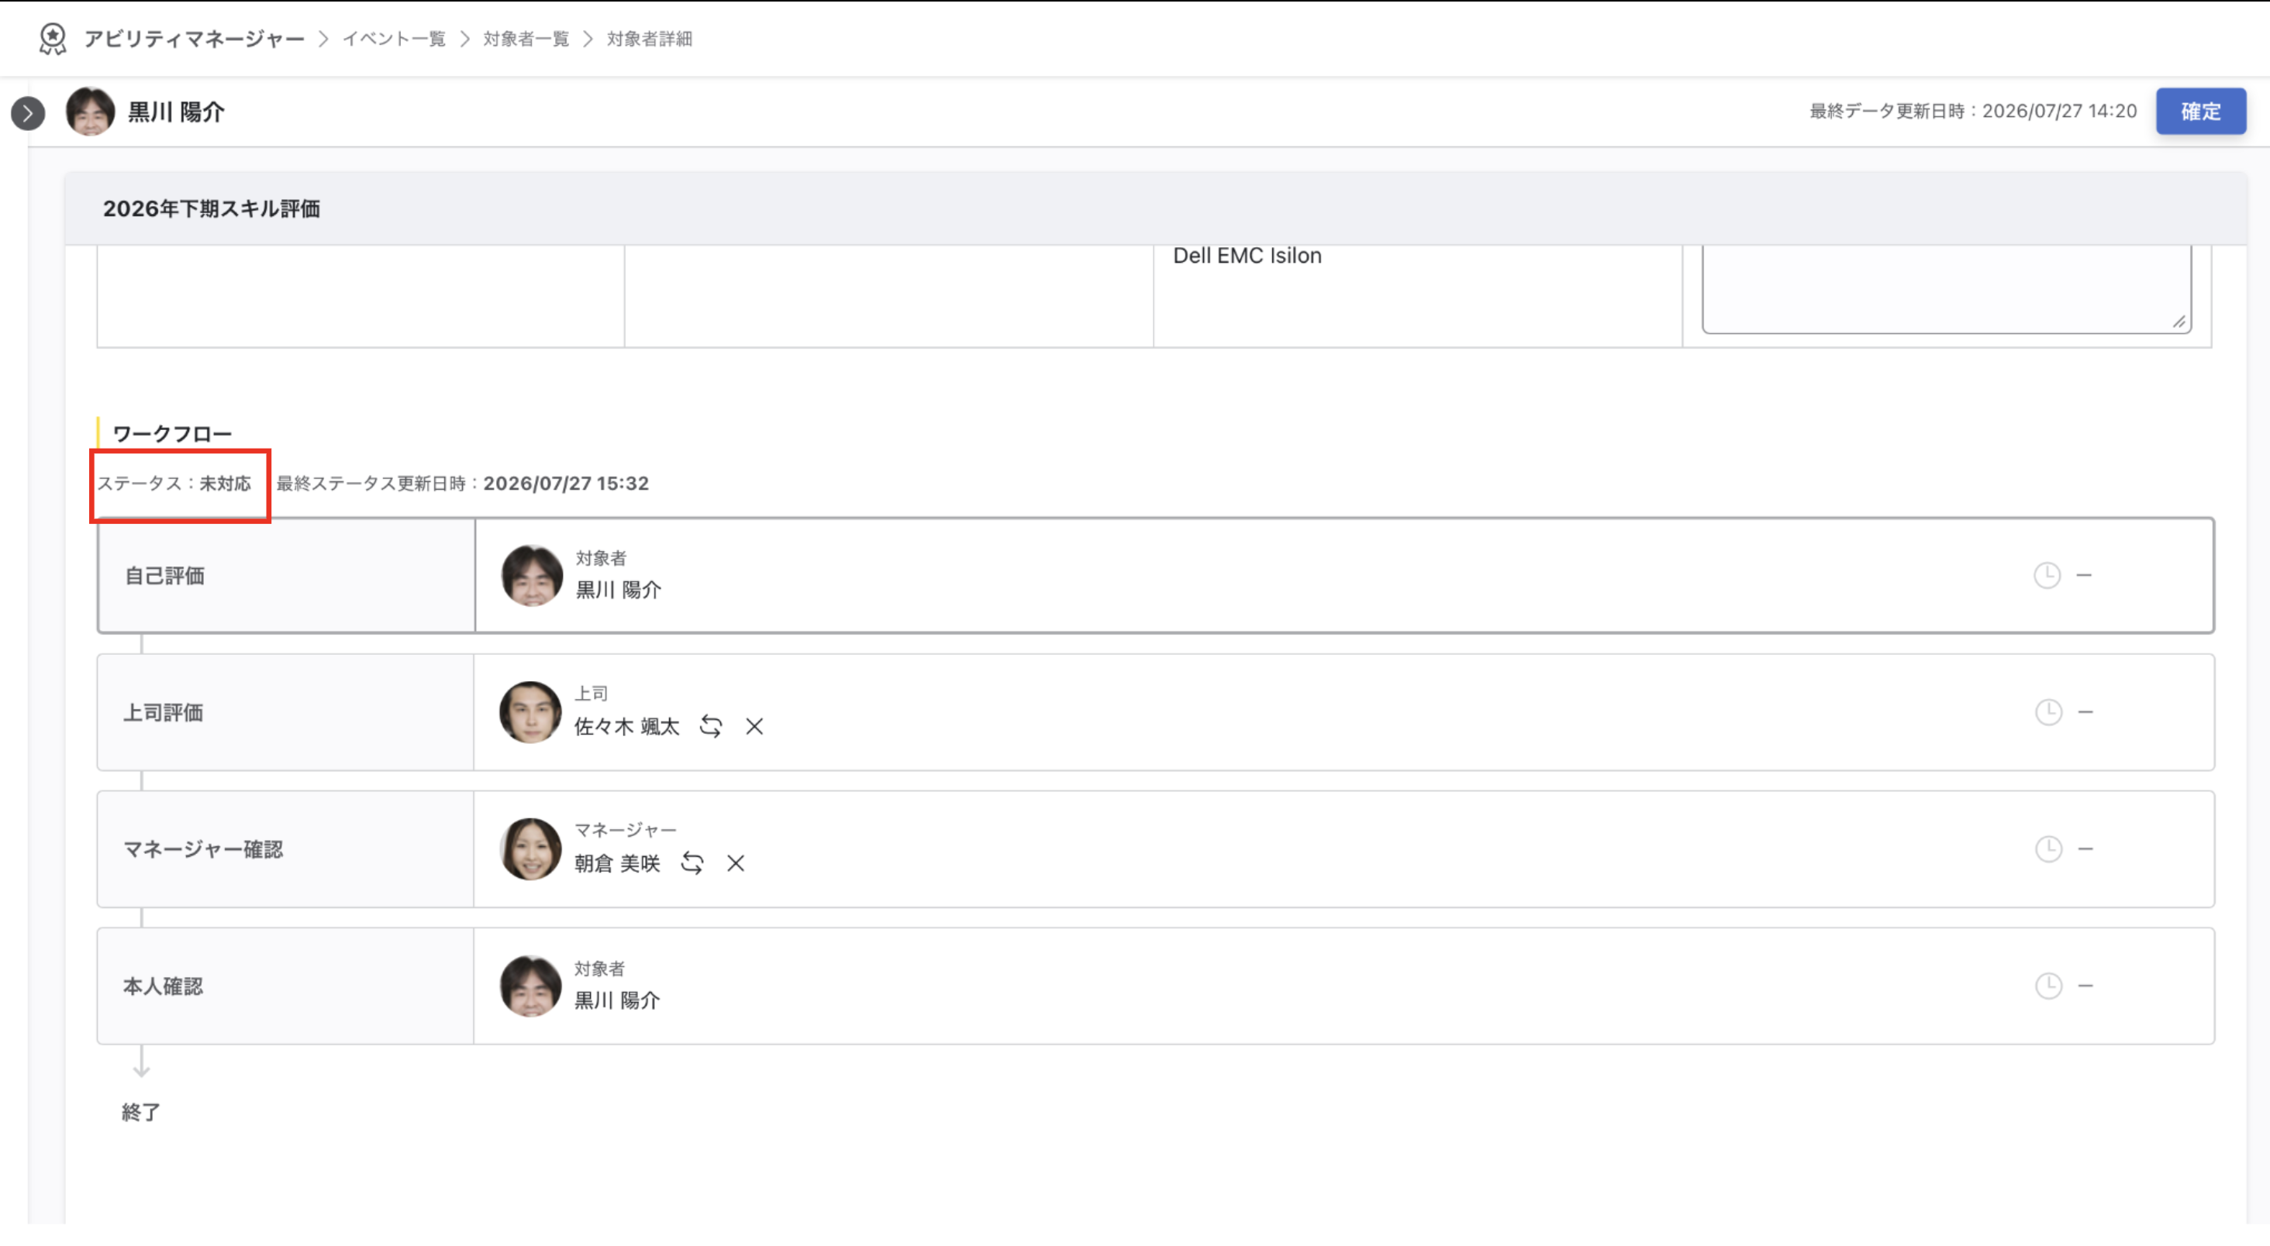Click the clock icon in 上司評価 row
Viewport: 2270px width, 1246px height.
[2049, 712]
